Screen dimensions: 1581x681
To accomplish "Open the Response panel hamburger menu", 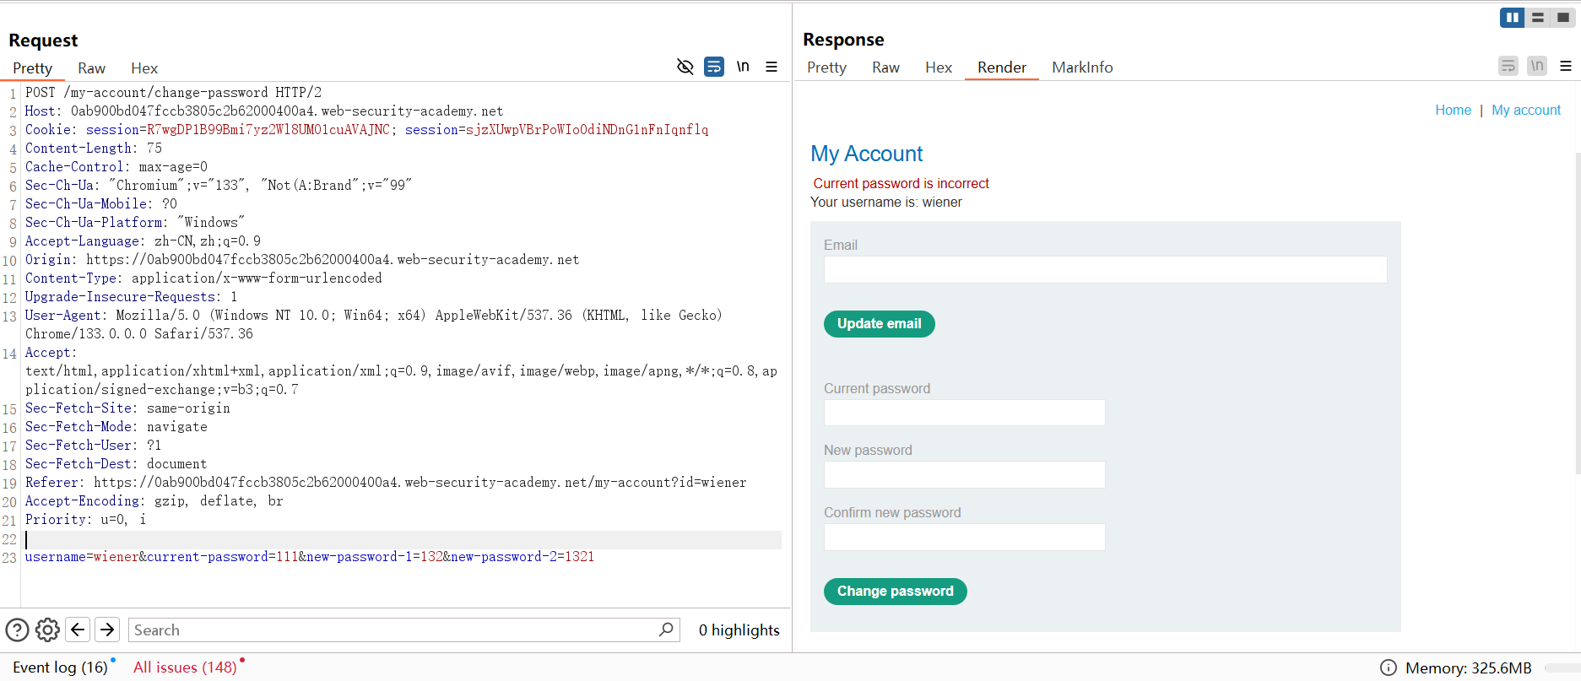I will (x=1566, y=66).
